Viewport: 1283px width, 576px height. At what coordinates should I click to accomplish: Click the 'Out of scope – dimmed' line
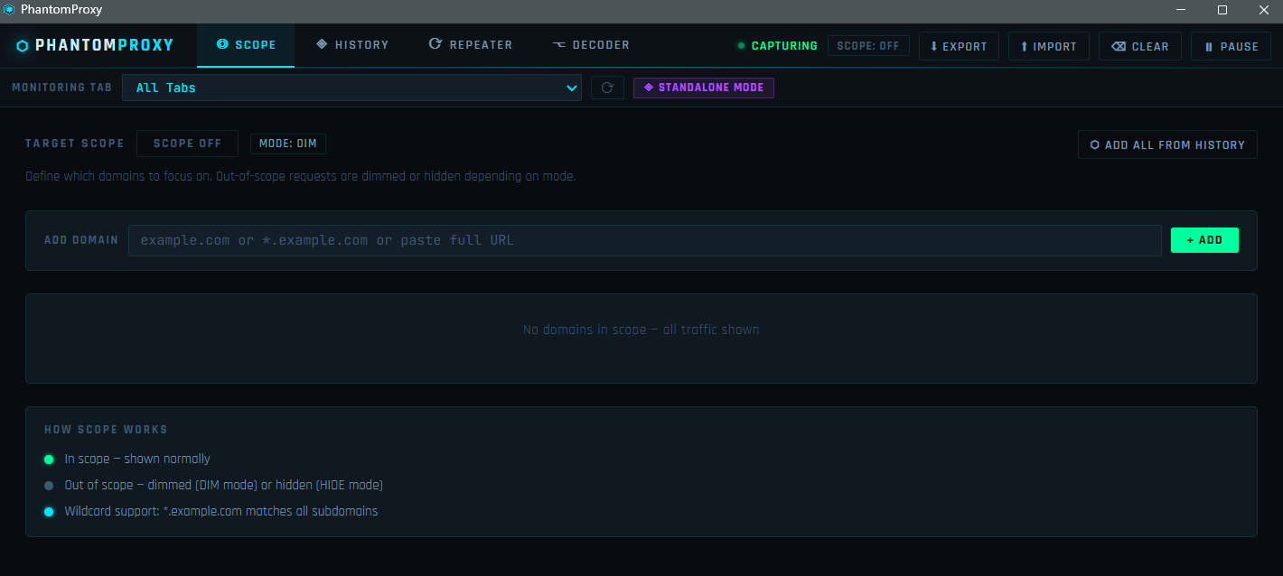tap(223, 485)
